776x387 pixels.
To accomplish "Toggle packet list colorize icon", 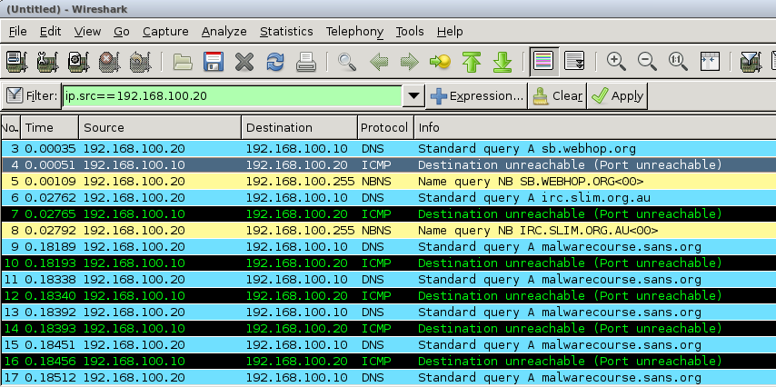I will click(x=544, y=62).
